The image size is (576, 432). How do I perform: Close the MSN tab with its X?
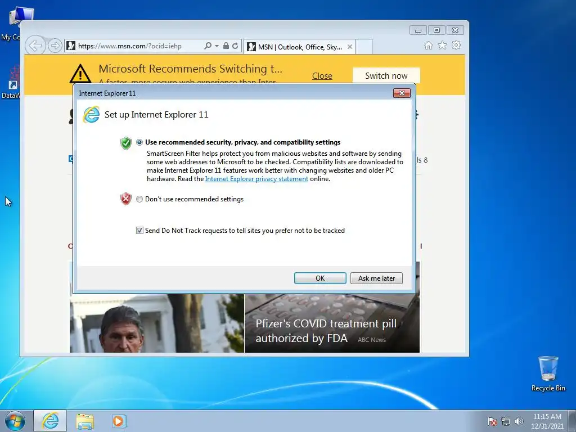coord(350,47)
